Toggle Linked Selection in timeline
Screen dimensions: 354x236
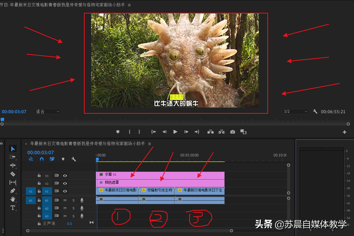coord(52,159)
